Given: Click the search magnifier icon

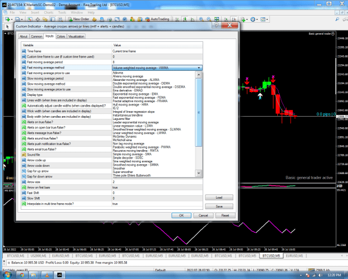Looking at the screenshot, I should click(337, 20).
